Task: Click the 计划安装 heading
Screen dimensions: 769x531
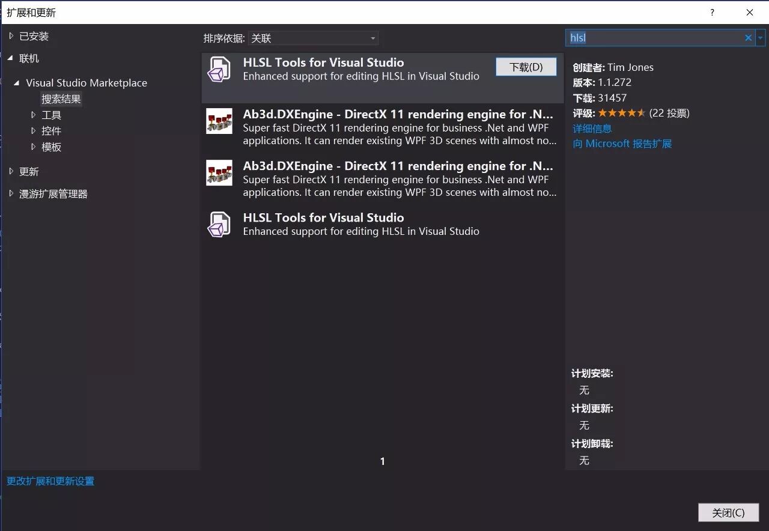Action: (592, 373)
